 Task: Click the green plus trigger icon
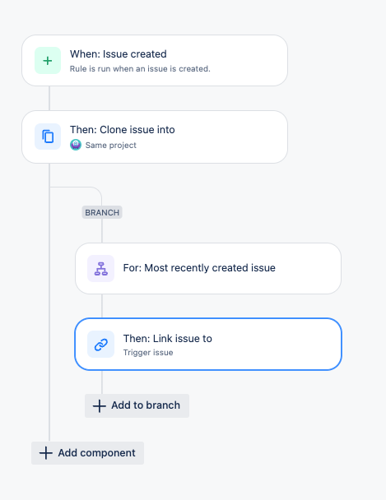(x=48, y=61)
